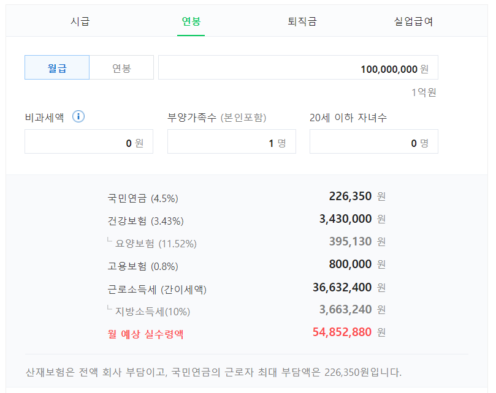Click the 20세 이하 자녀수 input box
This screenshot has height=393, width=496.
click(x=373, y=142)
